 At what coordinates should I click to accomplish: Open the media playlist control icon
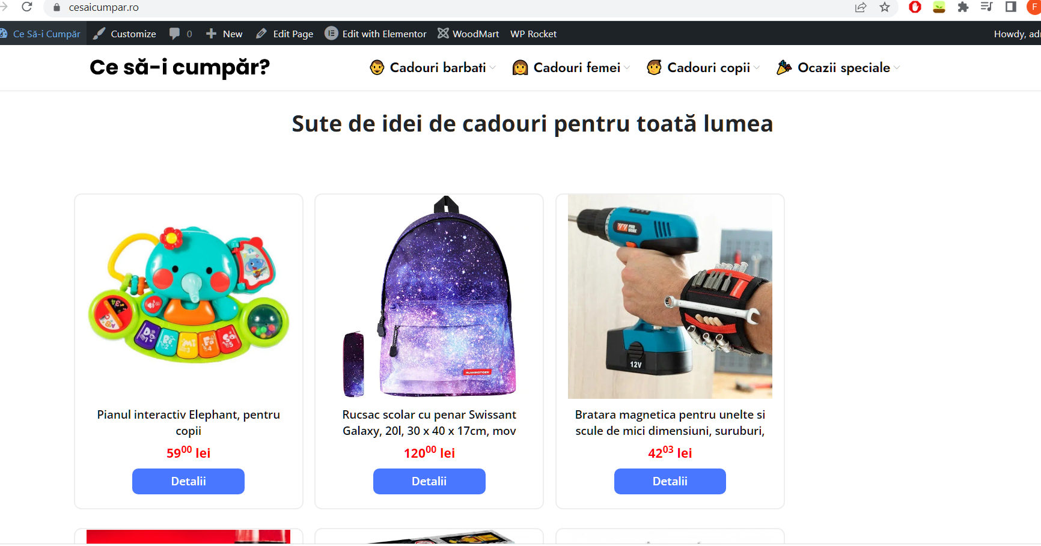(x=987, y=7)
